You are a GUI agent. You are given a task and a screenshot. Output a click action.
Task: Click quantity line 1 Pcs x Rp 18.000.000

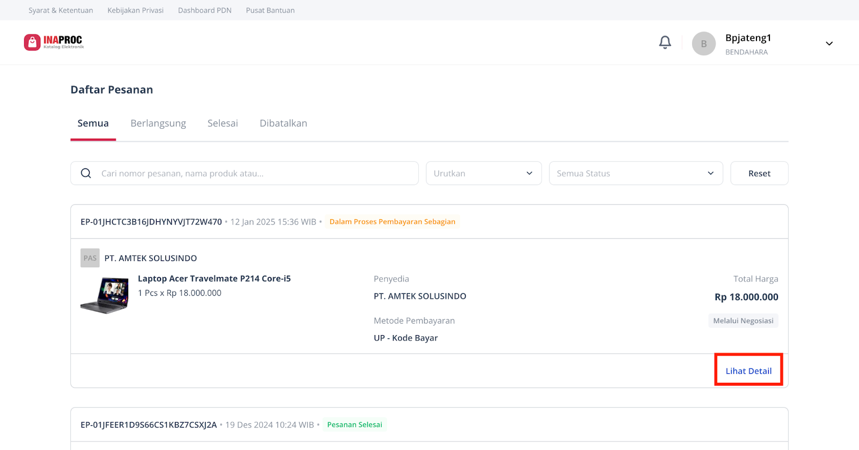pos(179,293)
